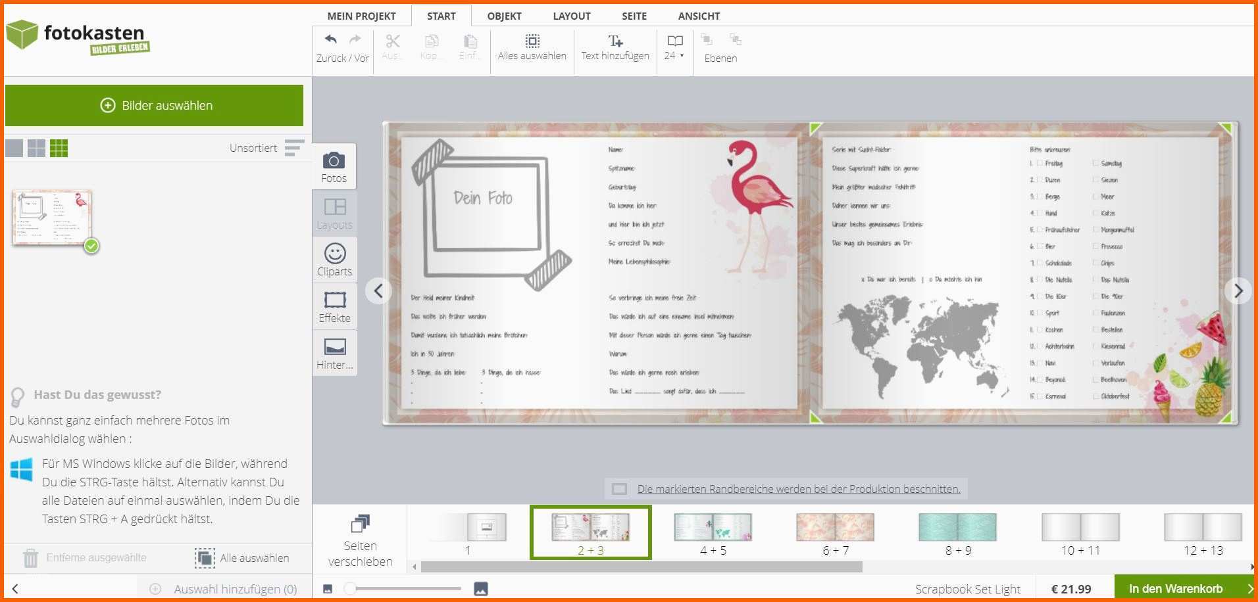
Task: Open the page count 24 dropdown
Action: (674, 48)
